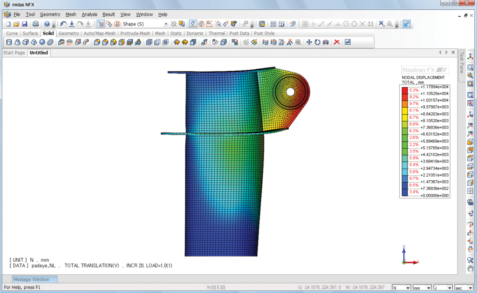This screenshot has height=293, width=477.
Task: Open the Shape (S) selection dropdown
Action: point(166,24)
